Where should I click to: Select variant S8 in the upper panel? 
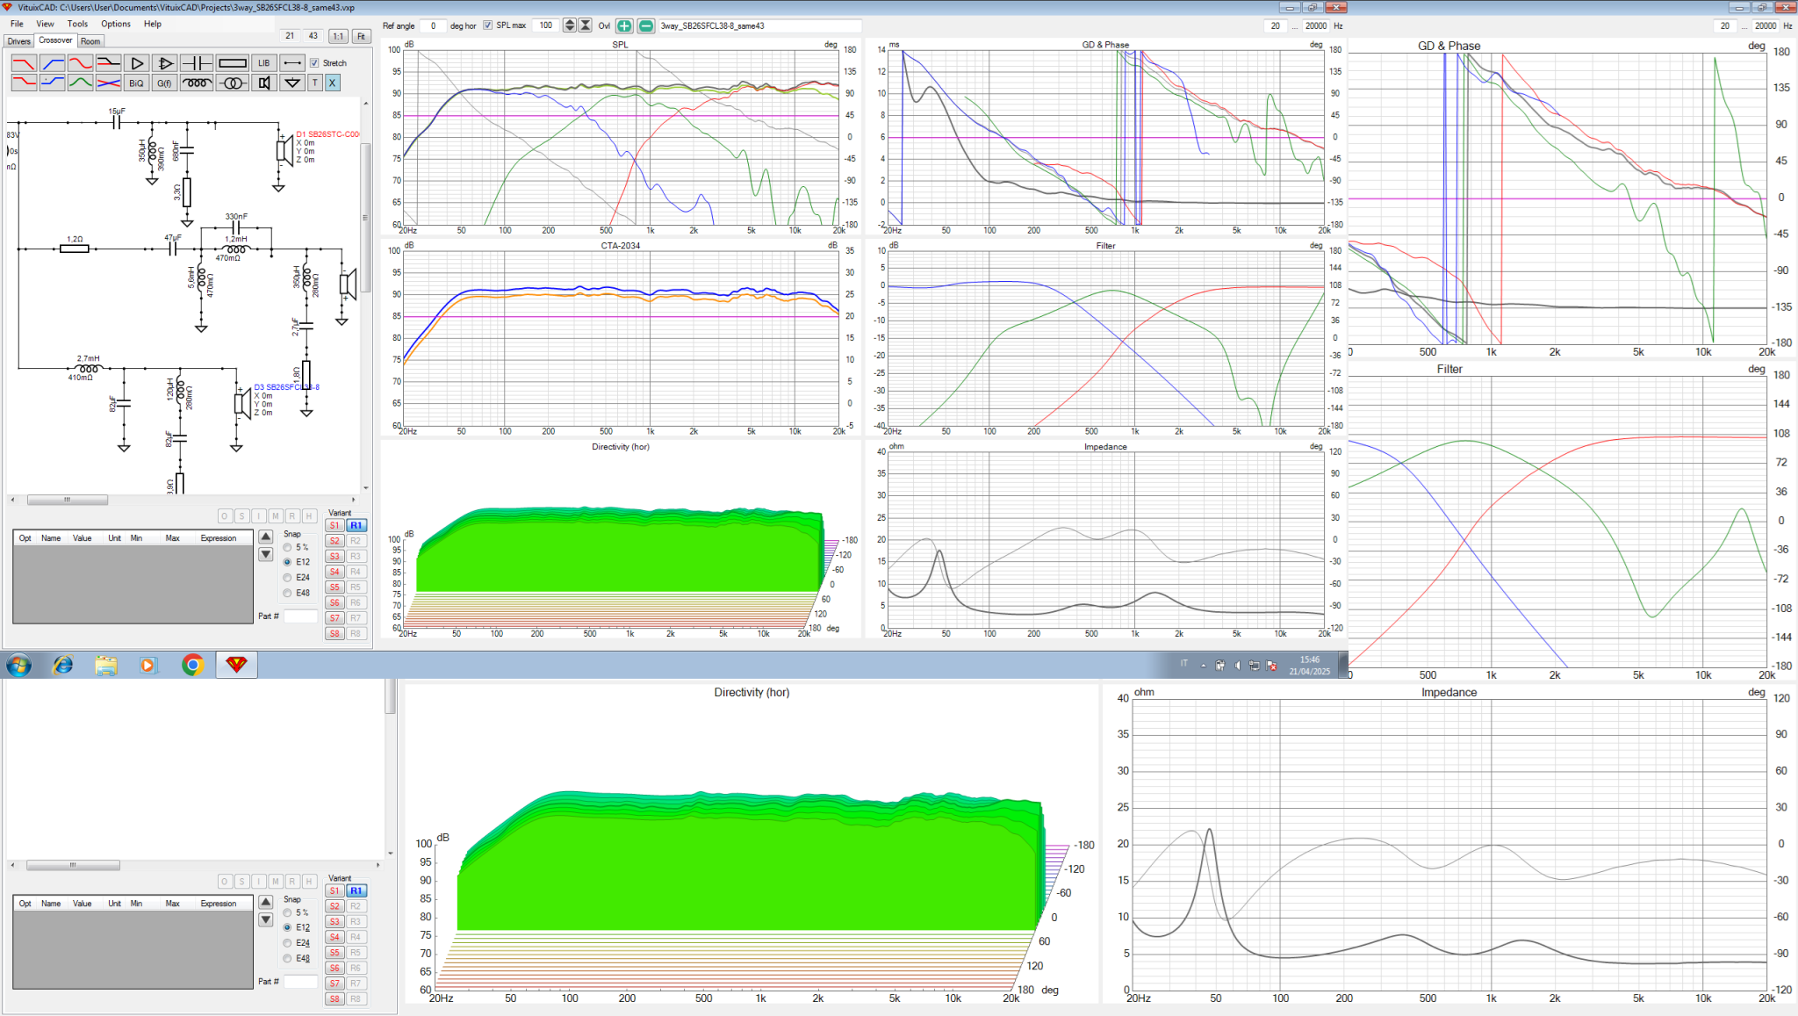point(334,633)
